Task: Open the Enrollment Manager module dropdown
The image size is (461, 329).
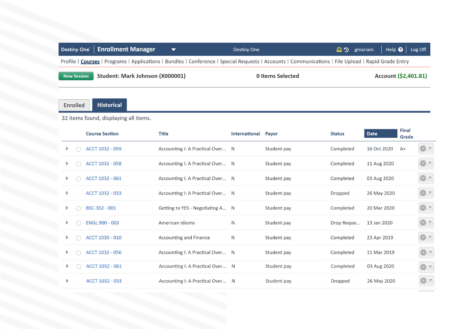Action: pyautogui.click(x=174, y=49)
